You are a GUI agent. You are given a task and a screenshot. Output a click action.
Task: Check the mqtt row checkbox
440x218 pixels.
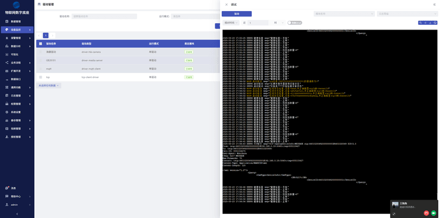point(41,69)
